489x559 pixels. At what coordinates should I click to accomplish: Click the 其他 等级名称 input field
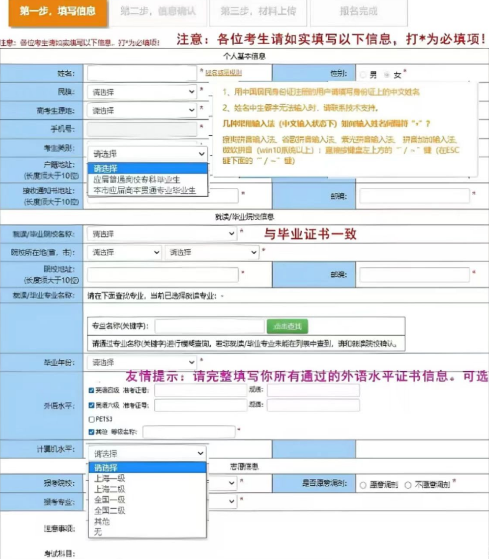click(x=189, y=432)
